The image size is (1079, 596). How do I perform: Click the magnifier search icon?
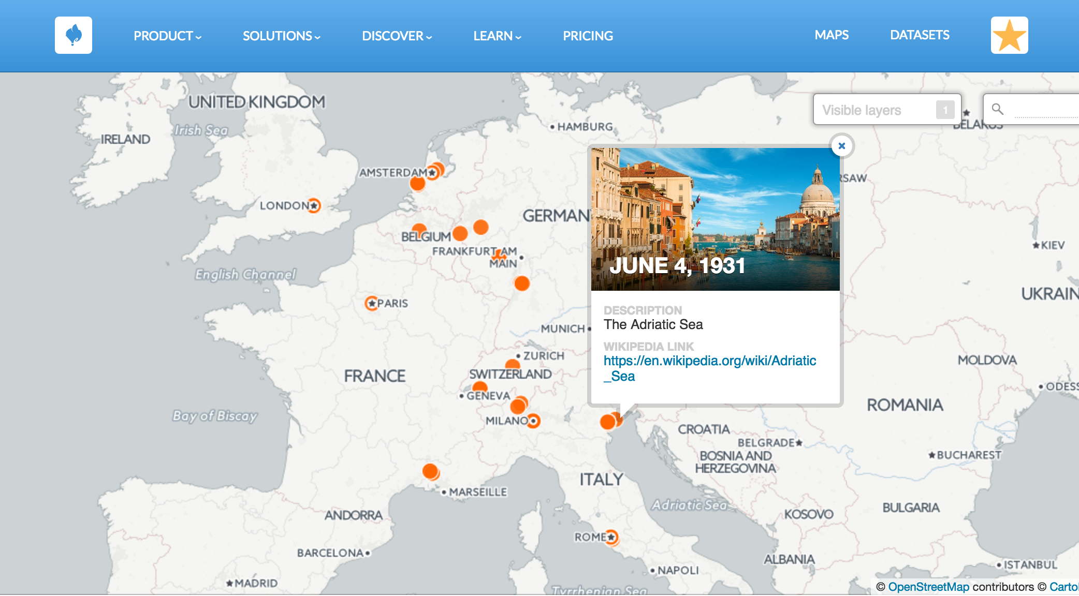[x=997, y=109]
